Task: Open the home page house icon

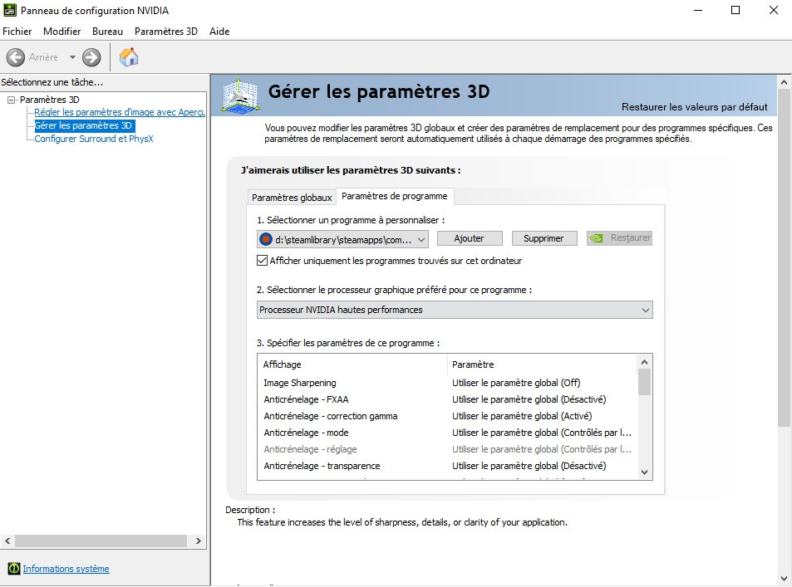Action: click(x=129, y=56)
